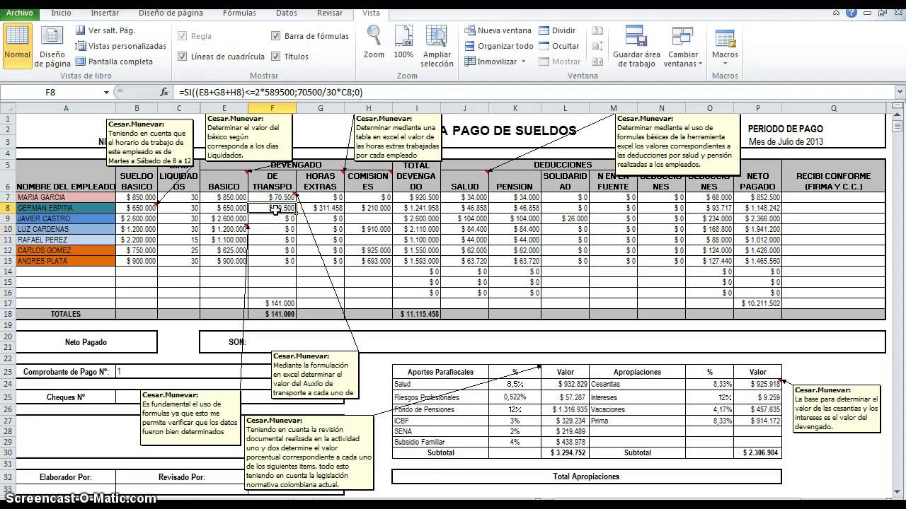Click the fx insert function icon
The height and width of the screenshot is (509, 906).
tap(164, 92)
